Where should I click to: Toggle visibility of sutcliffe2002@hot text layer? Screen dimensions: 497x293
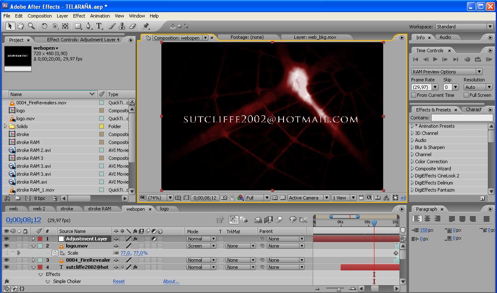click(6, 267)
